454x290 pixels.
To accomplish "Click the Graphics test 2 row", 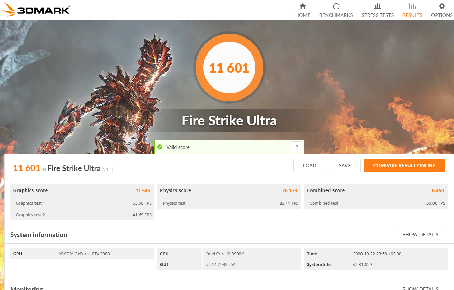I will (82, 215).
